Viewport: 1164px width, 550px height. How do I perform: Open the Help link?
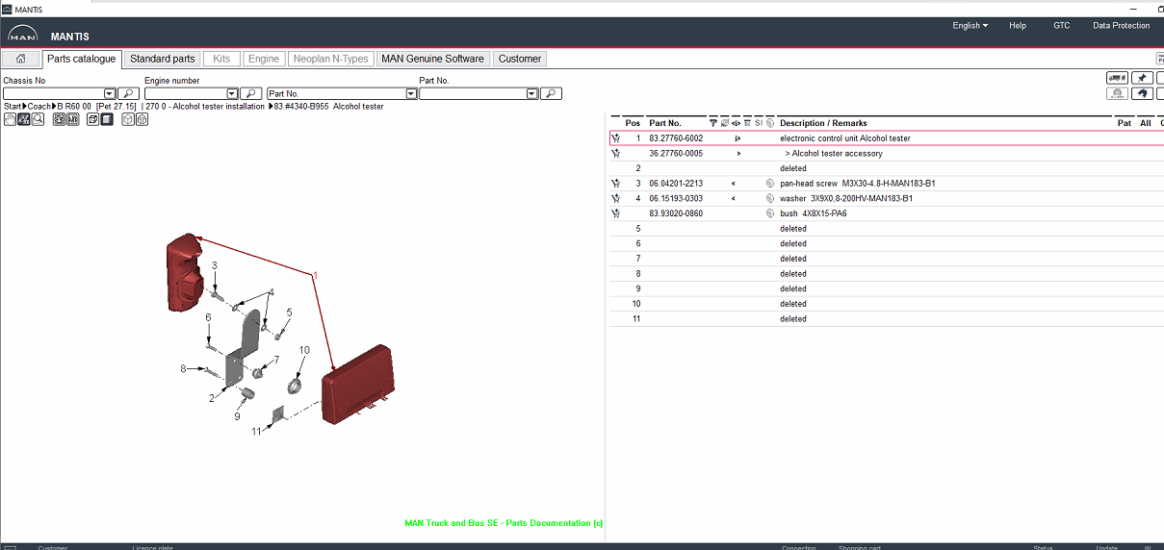tap(1017, 26)
